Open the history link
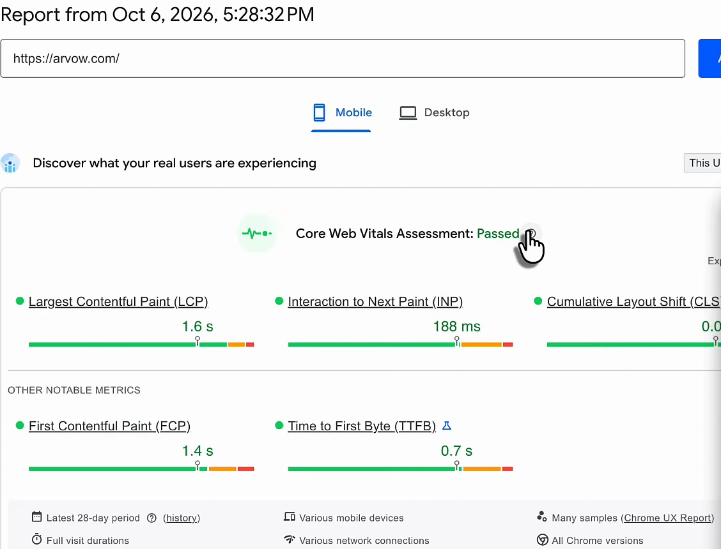The height and width of the screenshot is (549, 721). (182, 518)
